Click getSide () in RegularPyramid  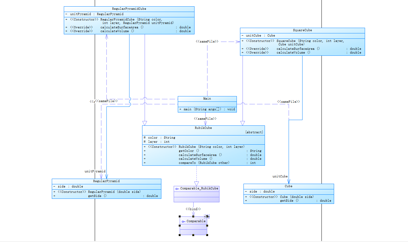pos(105,196)
